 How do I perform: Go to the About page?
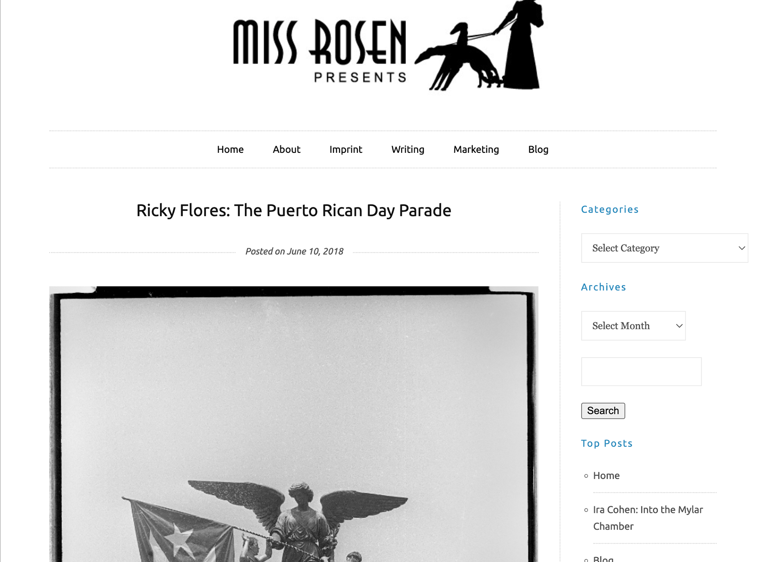pos(286,149)
